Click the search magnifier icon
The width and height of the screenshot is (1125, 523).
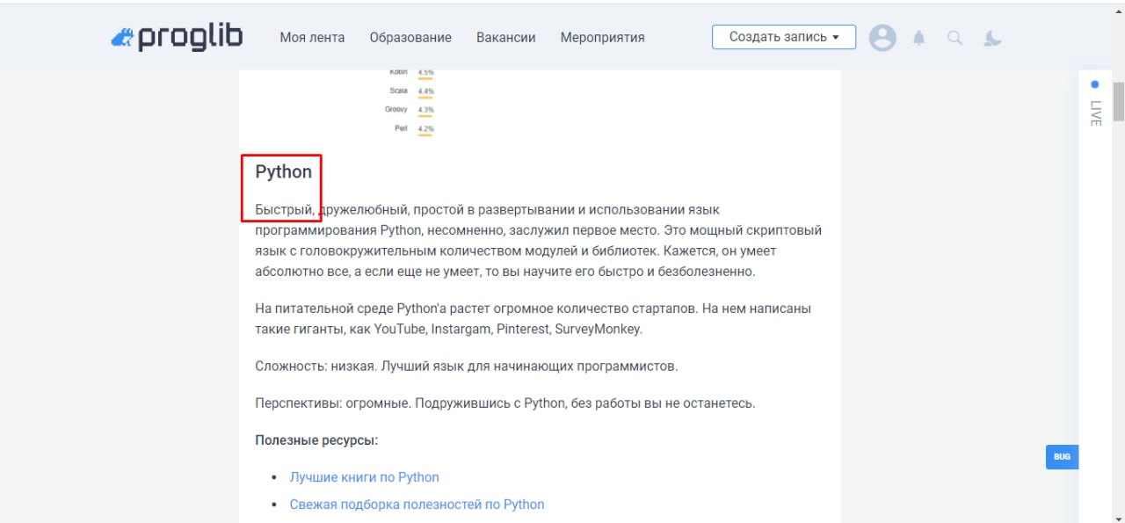point(955,38)
